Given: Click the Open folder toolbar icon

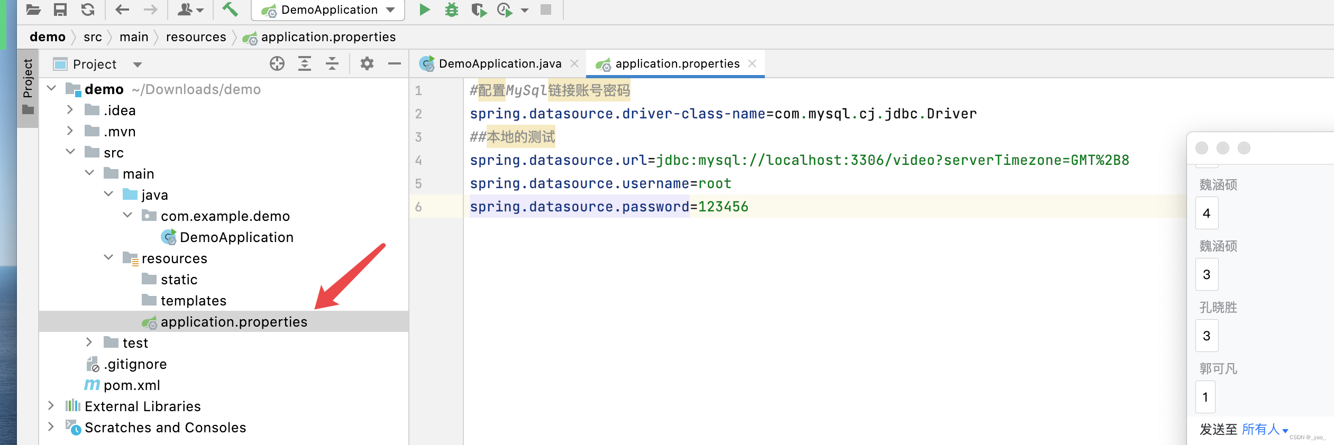Looking at the screenshot, I should tap(33, 10).
